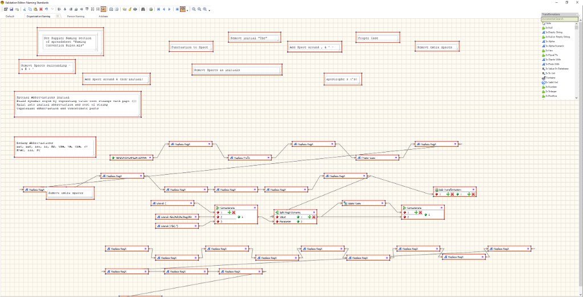Select the 'Literal: Abc|Adt|As|Asg' node
The image size is (583, 297).
point(177,217)
